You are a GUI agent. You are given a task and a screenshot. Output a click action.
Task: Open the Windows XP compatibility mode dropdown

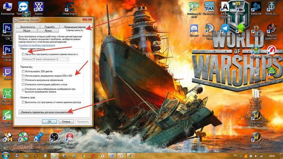[45, 59]
